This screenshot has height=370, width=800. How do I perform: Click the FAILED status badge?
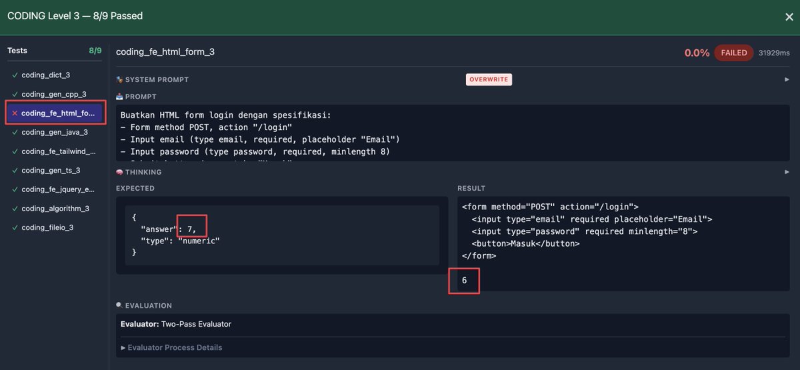tap(734, 53)
